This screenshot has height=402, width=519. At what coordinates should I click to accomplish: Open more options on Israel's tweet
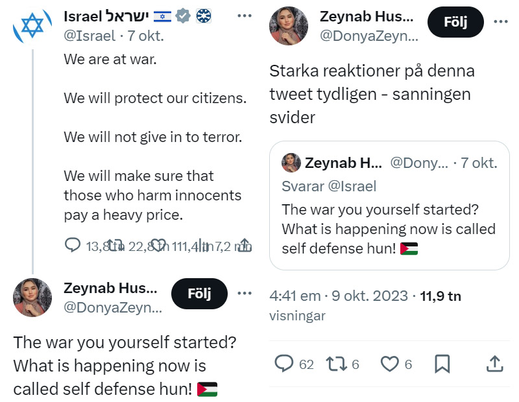pyautogui.click(x=245, y=16)
